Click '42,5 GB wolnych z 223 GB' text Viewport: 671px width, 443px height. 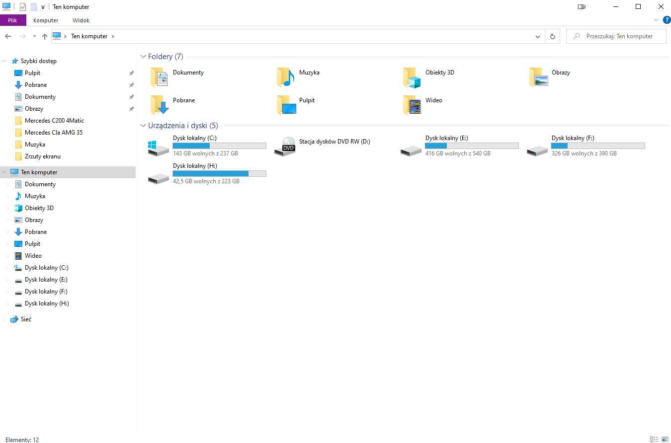206,181
